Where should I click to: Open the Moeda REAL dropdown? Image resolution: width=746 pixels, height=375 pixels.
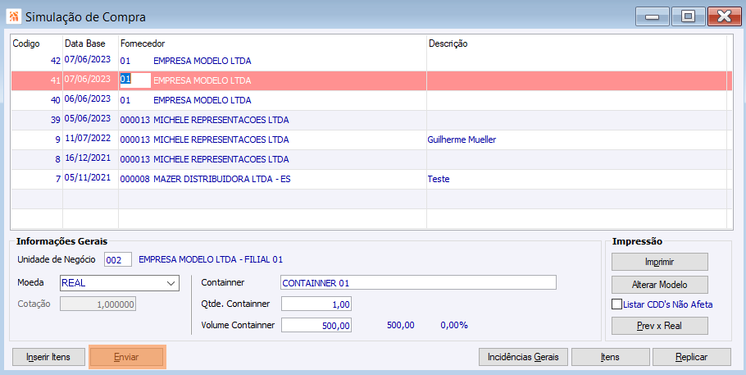point(120,283)
